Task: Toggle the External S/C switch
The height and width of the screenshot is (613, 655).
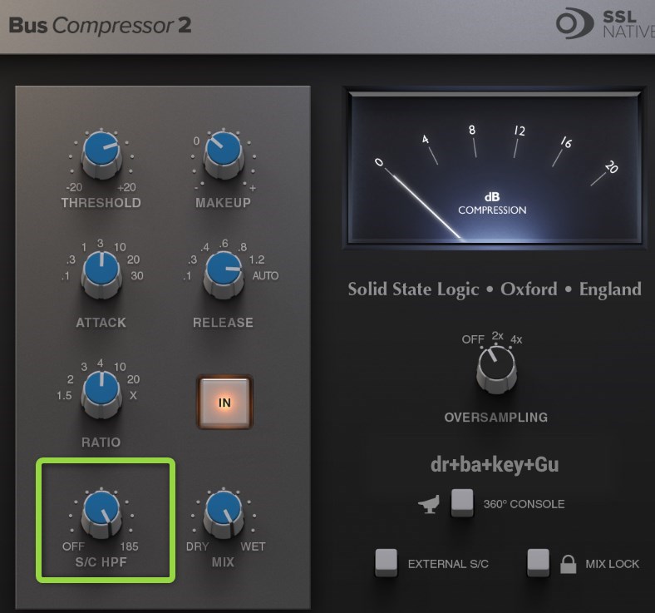Action: [x=387, y=563]
